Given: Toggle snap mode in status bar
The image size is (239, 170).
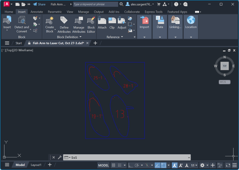Looking at the screenshot, I should point(120,165).
